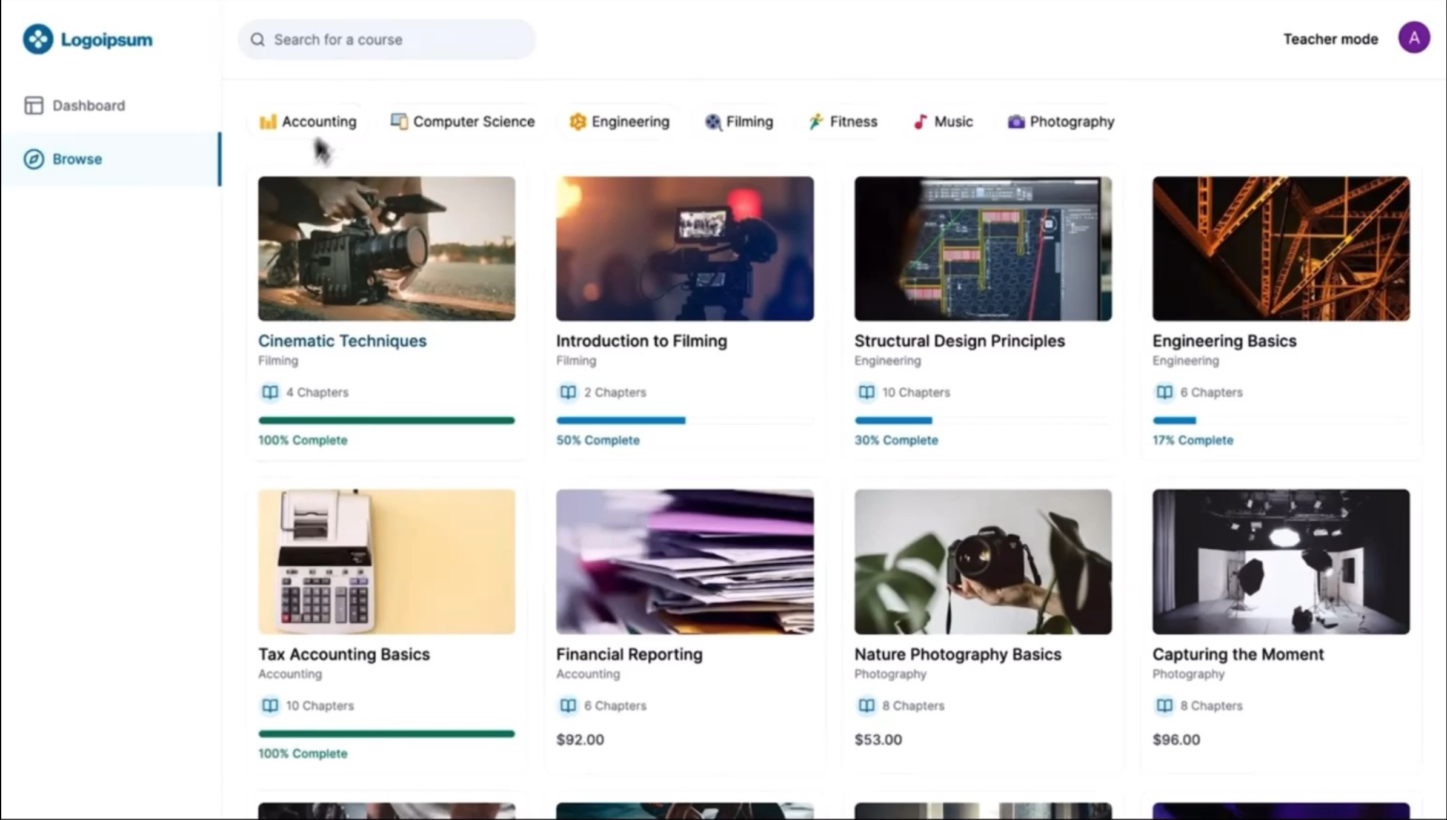Click the Cinematic Techniques book chapters icon
1447x820 pixels.
pos(270,392)
